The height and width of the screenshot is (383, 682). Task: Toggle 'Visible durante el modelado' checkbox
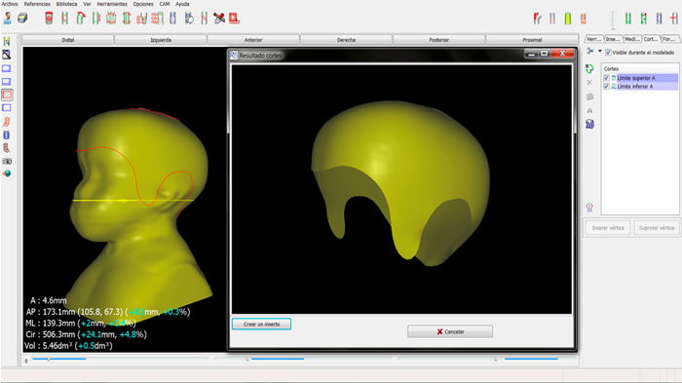(608, 53)
